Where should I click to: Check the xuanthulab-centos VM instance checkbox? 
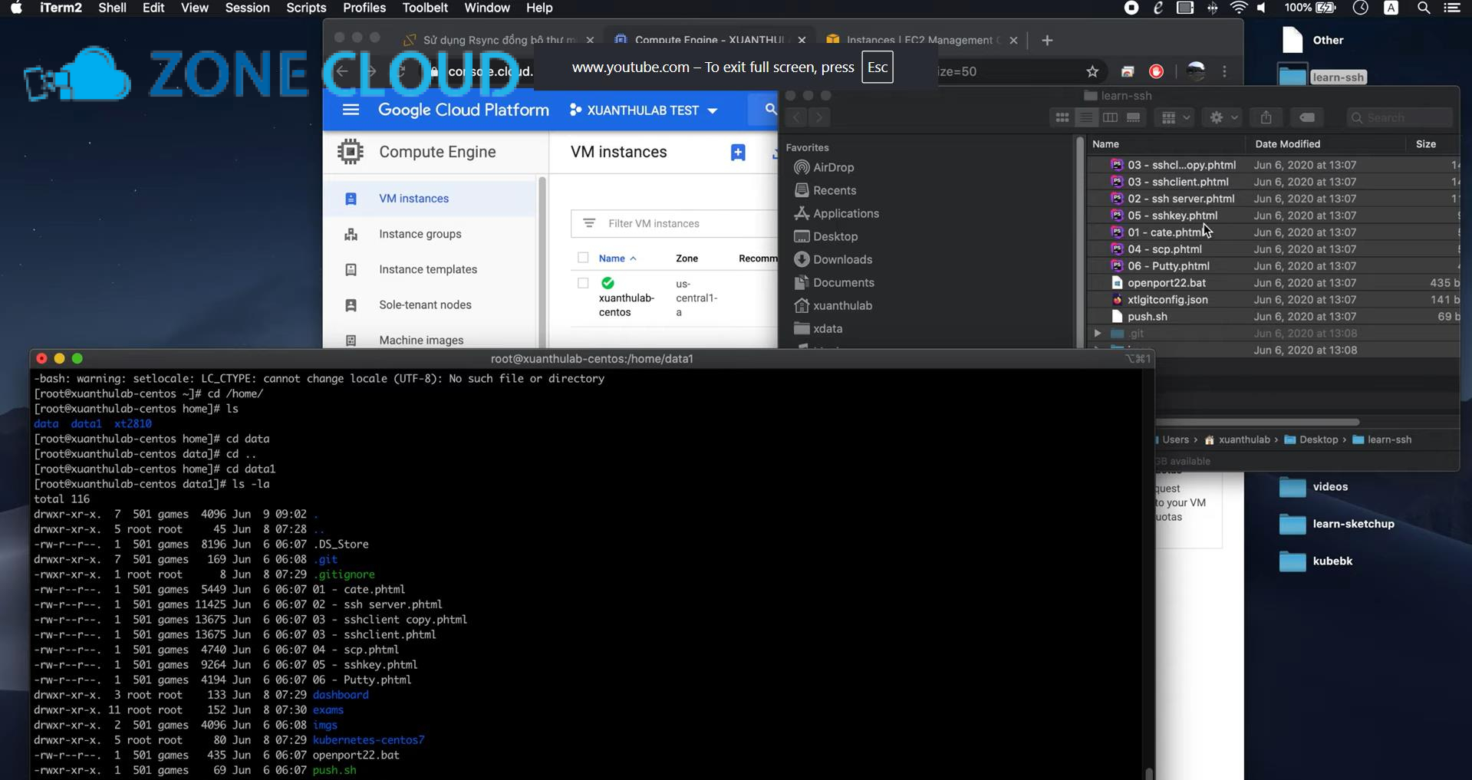tap(582, 283)
